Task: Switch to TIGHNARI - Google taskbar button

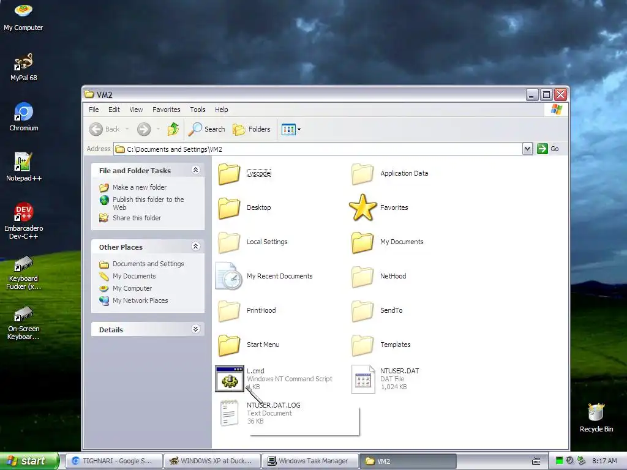Action: 113,461
